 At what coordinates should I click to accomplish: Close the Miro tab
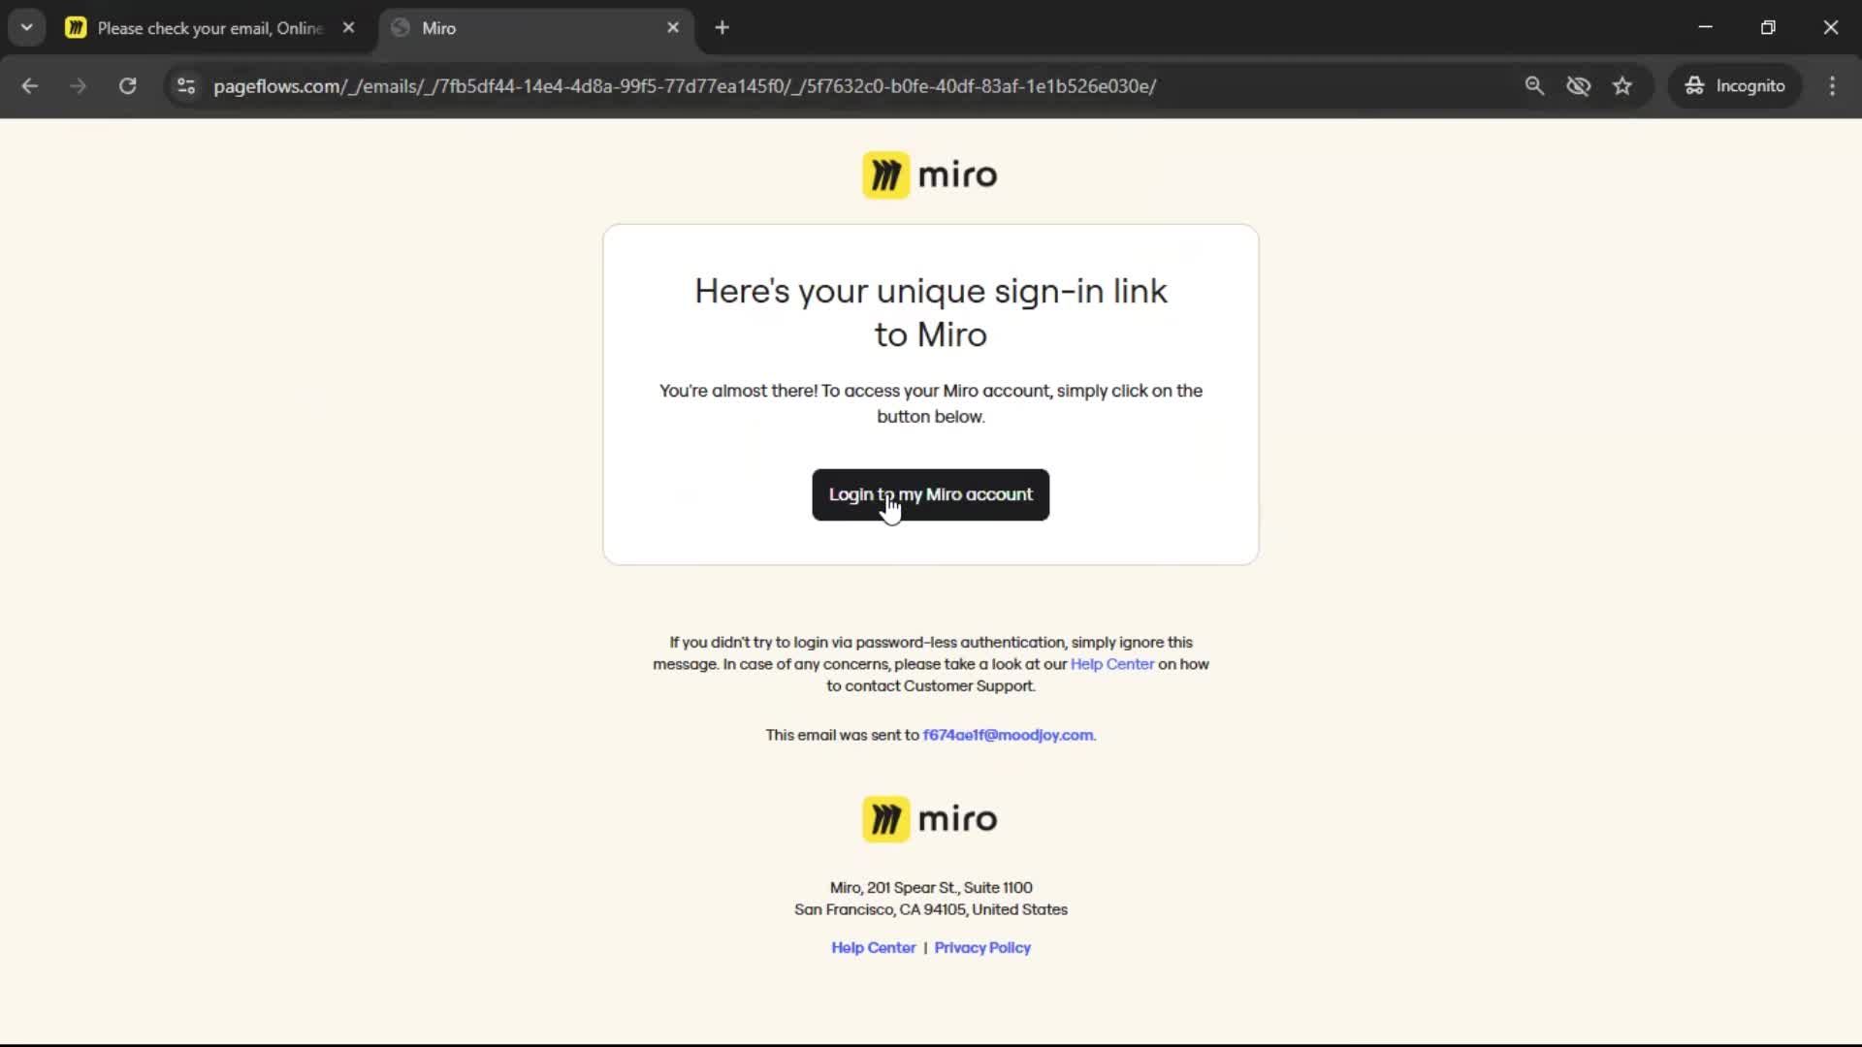tap(673, 27)
